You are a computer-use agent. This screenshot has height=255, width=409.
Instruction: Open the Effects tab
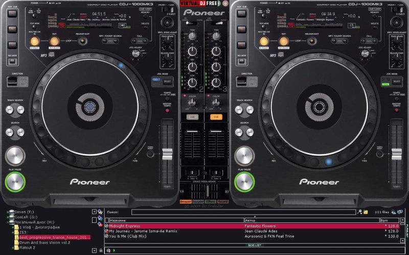point(211,201)
